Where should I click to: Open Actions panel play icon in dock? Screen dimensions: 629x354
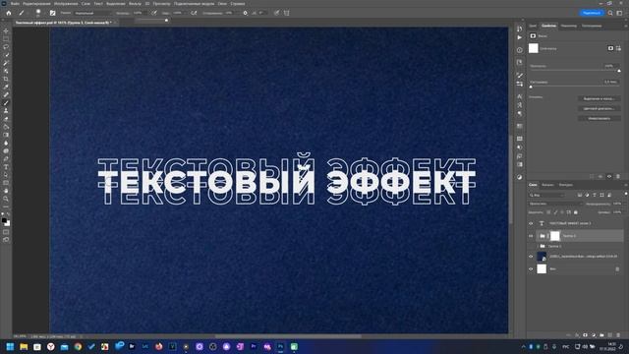click(520, 37)
